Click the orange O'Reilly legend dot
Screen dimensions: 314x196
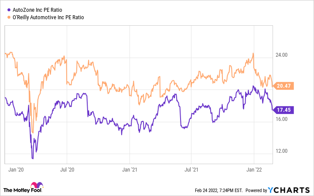[x=7, y=17]
